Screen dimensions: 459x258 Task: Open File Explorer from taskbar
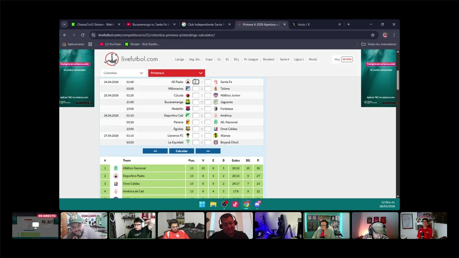click(x=213, y=204)
